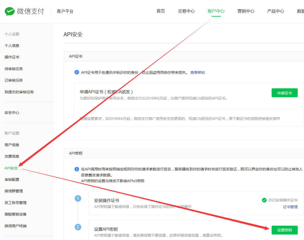The height and width of the screenshot is (240, 304).
Task: Go to 营销中心 in the top navigation
Action: 246,11
